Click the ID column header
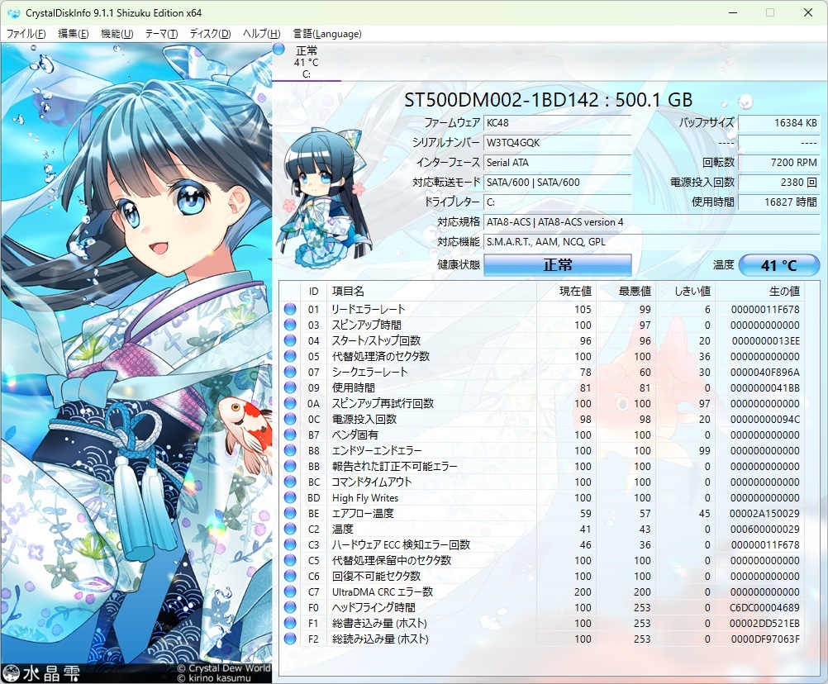This screenshot has height=684, width=828. point(314,292)
